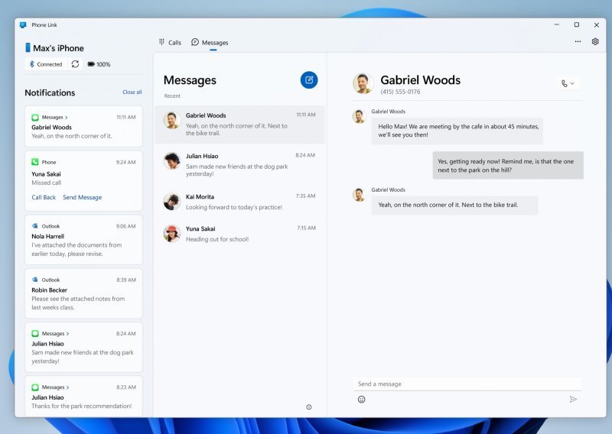
Task: Click Yuna Sakai's avatar in message list
Action: [171, 234]
